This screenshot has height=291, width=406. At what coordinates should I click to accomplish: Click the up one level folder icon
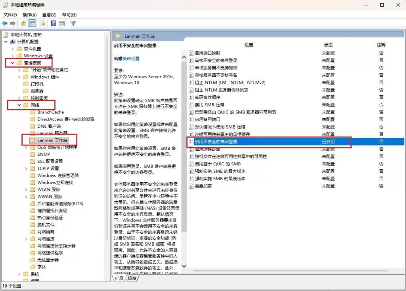click(x=24, y=23)
